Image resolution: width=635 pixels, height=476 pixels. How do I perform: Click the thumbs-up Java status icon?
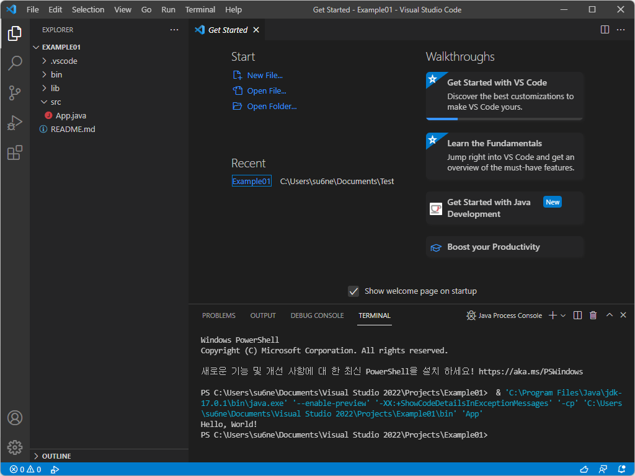point(584,470)
